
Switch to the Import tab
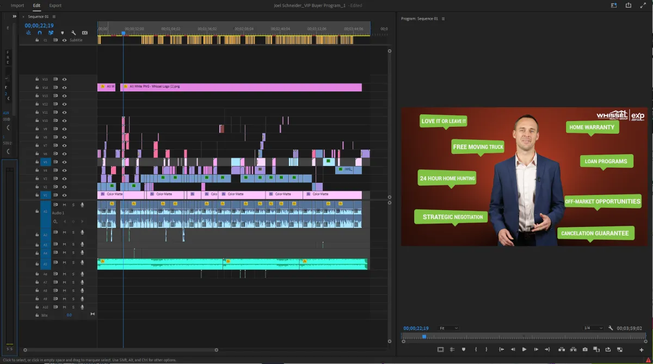coord(17,5)
